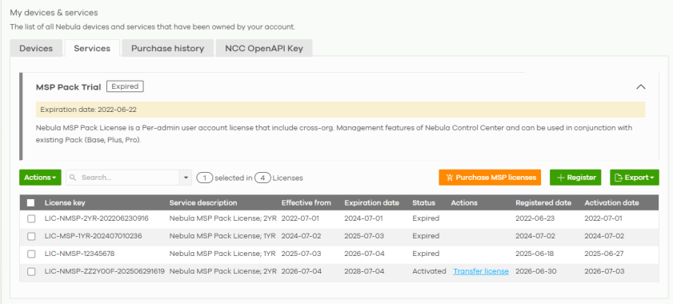Sort by Registered date column header
Screen dimensions: 673x304
(x=543, y=202)
